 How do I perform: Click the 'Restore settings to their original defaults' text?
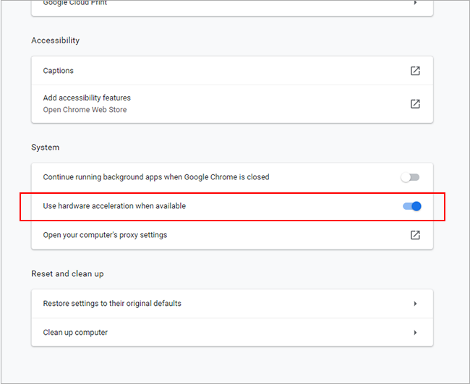(x=112, y=304)
